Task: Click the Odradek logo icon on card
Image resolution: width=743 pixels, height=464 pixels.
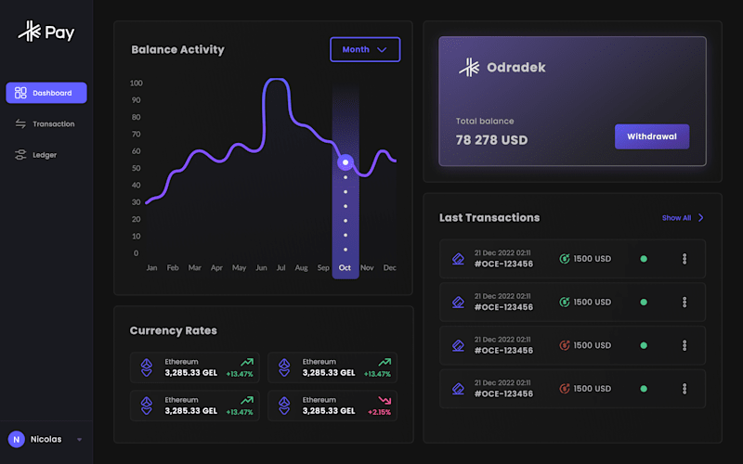Action: [x=469, y=67]
